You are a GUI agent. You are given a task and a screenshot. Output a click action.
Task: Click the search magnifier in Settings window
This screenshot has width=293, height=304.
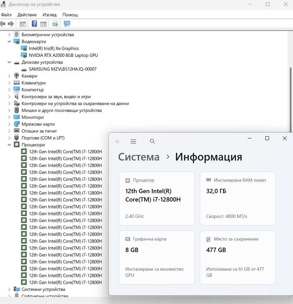point(152,141)
